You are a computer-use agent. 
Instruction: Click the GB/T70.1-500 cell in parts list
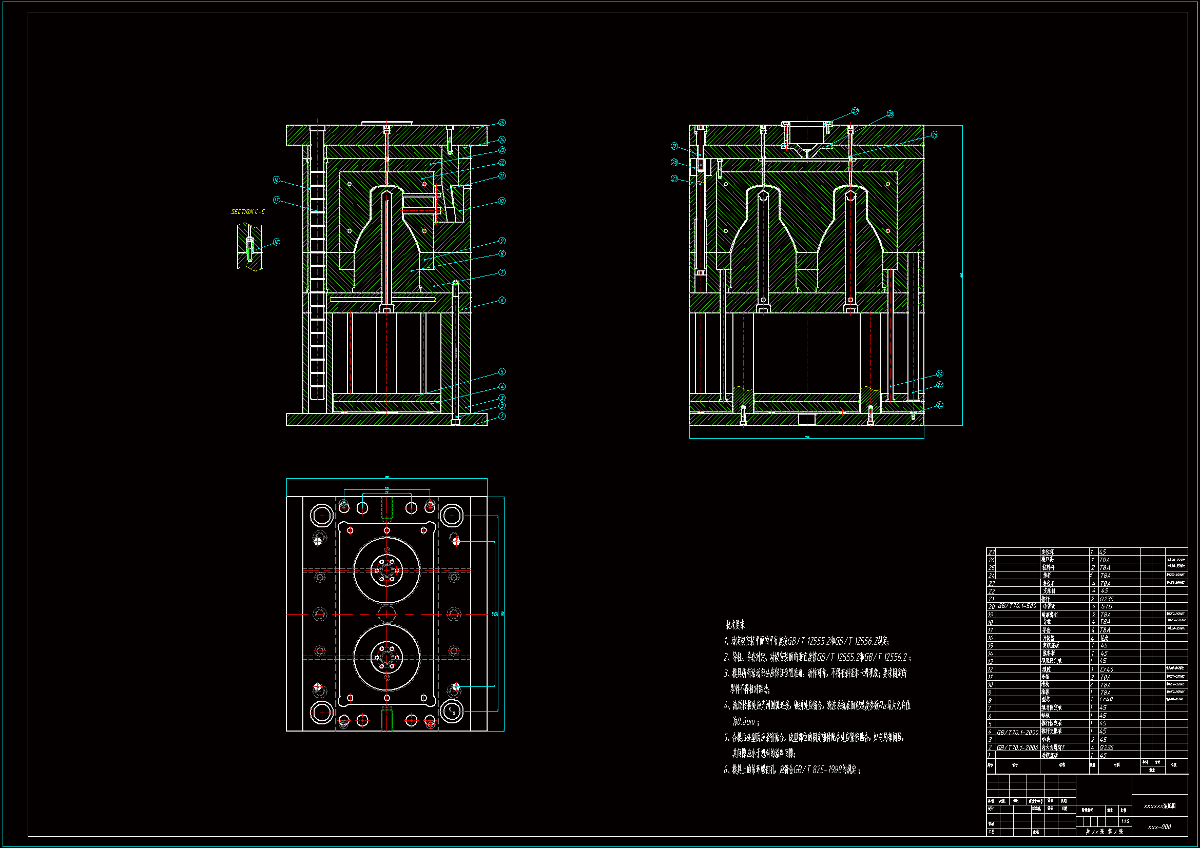pyautogui.click(x=1017, y=606)
